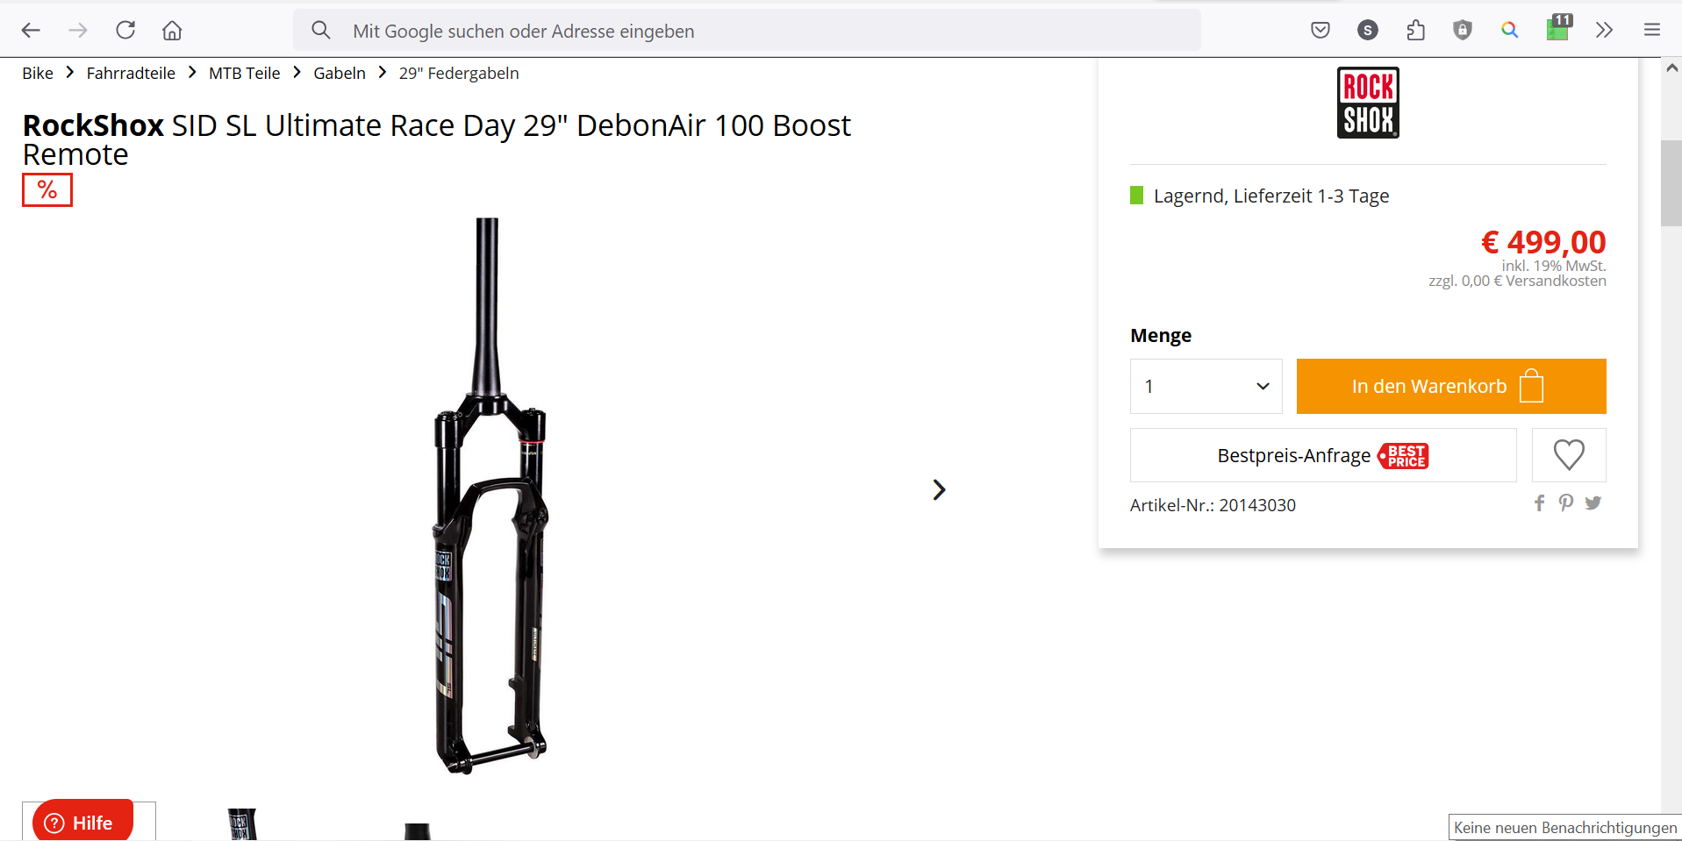Open the extension showing 11 notifications
This screenshot has height=841, width=1682.
[1558, 30]
